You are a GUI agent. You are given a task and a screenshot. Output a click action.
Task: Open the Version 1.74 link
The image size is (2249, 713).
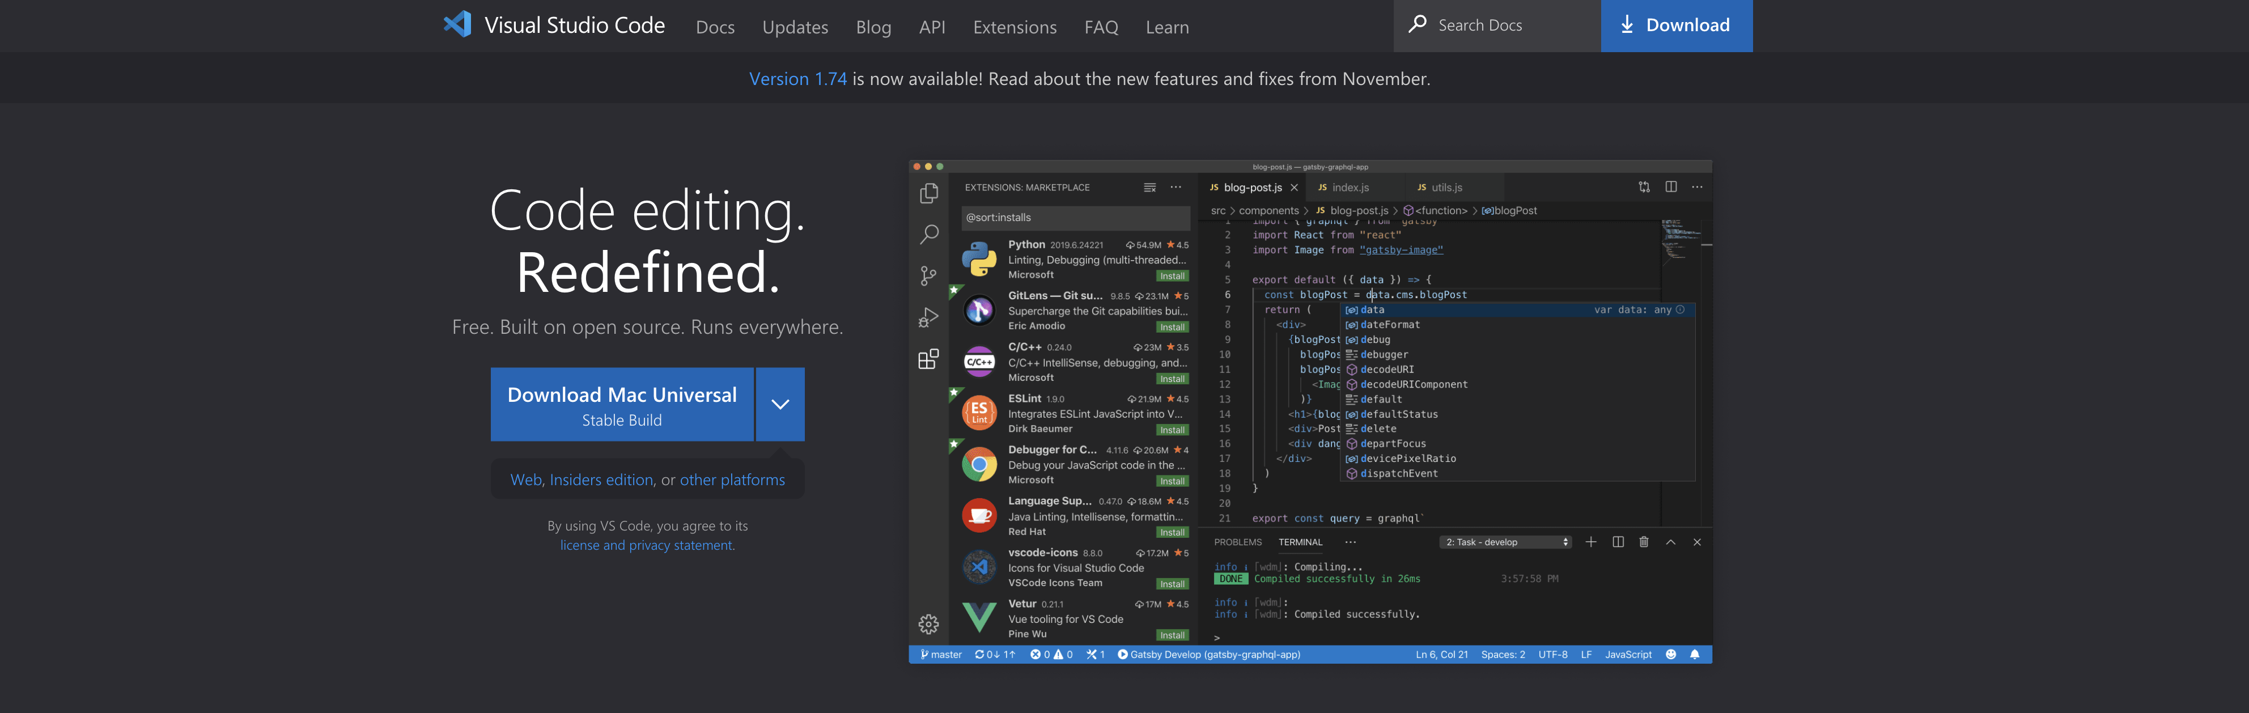coord(797,79)
